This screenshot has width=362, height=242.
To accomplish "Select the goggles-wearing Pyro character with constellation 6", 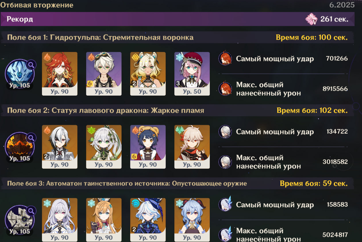I will pyautogui.click(x=104, y=73).
